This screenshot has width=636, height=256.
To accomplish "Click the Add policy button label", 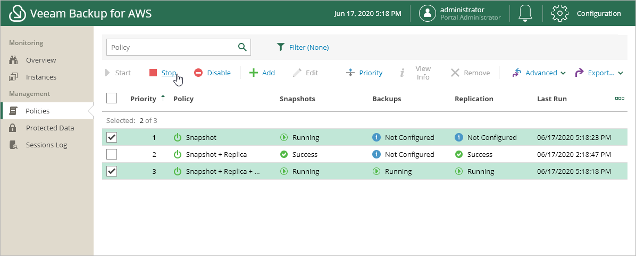I will coord(269,73).
